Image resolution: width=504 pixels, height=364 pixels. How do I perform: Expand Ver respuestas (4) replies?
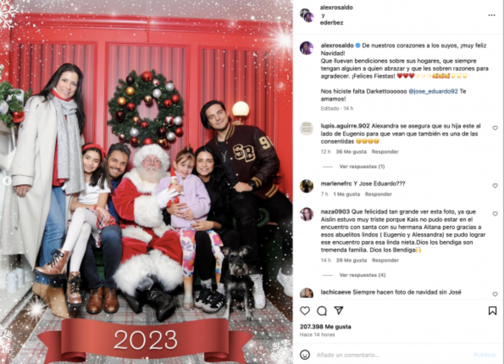[362, 275]
